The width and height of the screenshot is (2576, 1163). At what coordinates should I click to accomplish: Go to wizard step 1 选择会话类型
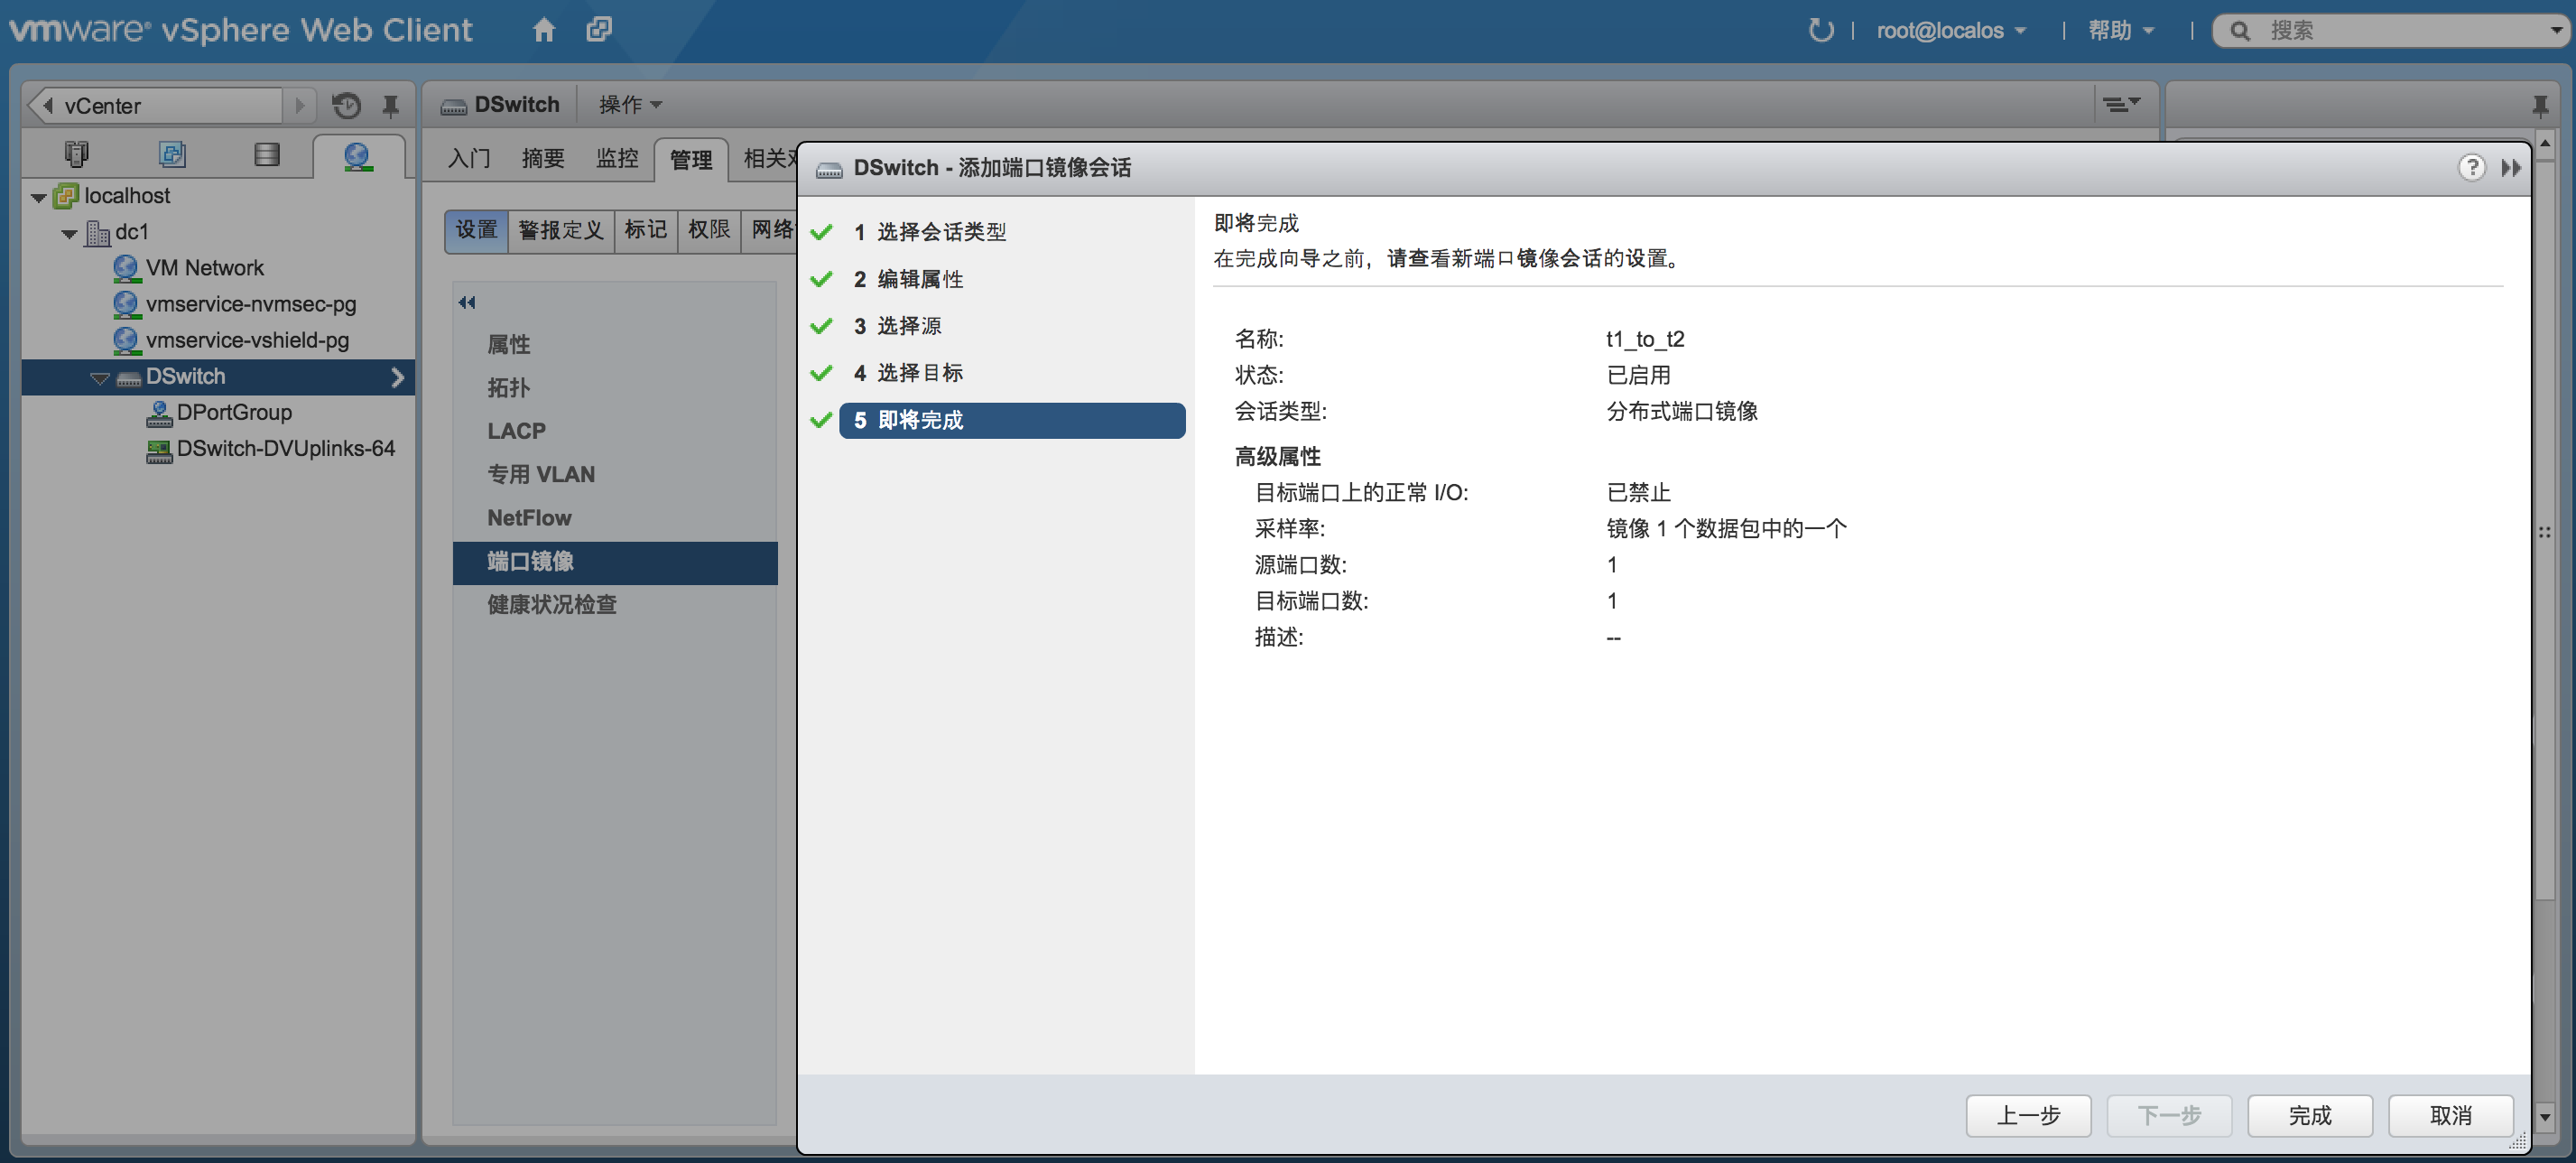(x=930, y=232)
